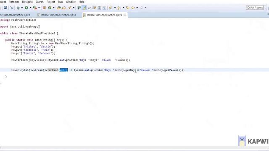Open the Next Annotation dropdown arrow
This screenshot has height=151, width=269.
115,8
